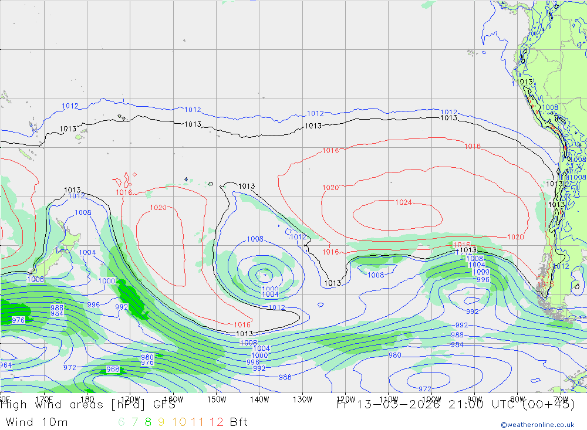Click the 964 isobar label at left edge

tap(6, 365)
